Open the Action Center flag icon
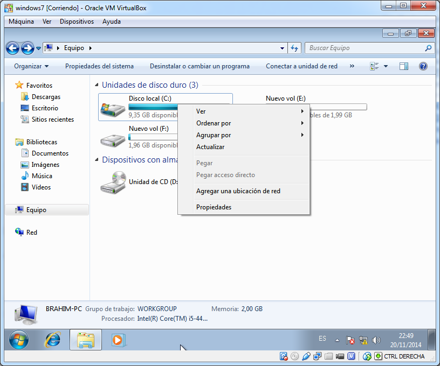This screenshot has width=440, height=366. pos(350,340)
